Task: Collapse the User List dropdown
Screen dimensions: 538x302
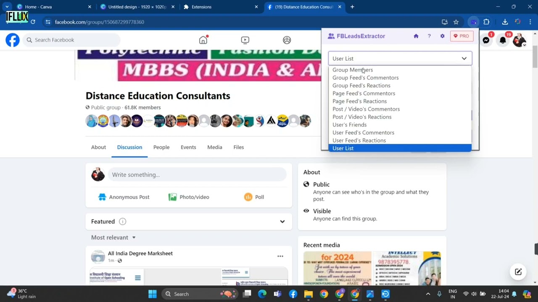Action: coord(400,58)
